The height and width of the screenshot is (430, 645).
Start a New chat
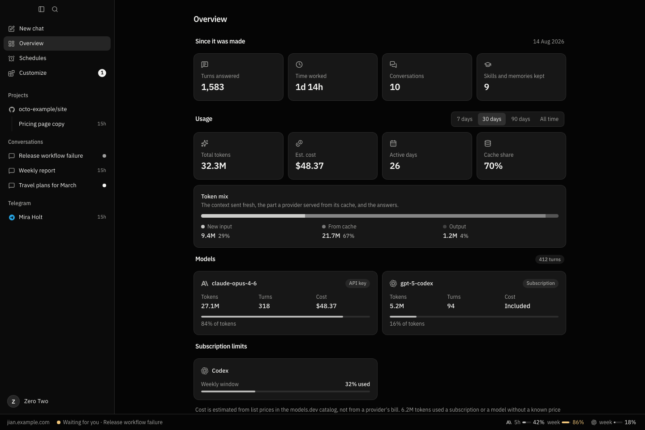tap(57, 29)
